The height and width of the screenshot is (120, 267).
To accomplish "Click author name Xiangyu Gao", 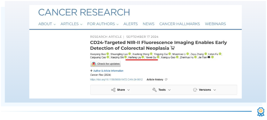I will (x=168, y=57).
